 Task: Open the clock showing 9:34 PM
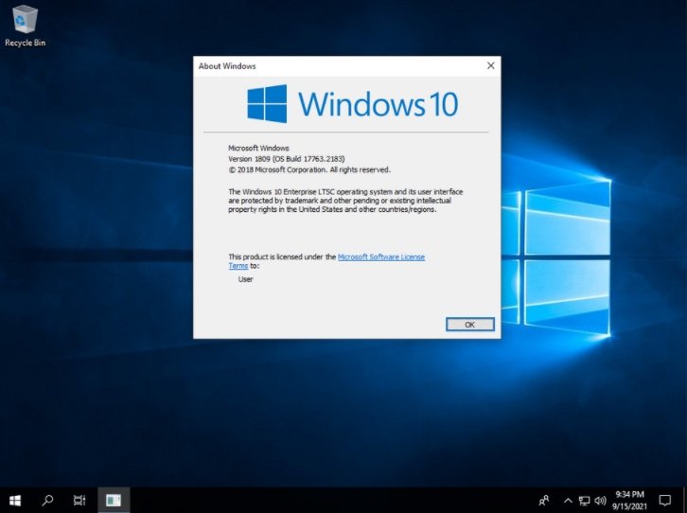629,501
